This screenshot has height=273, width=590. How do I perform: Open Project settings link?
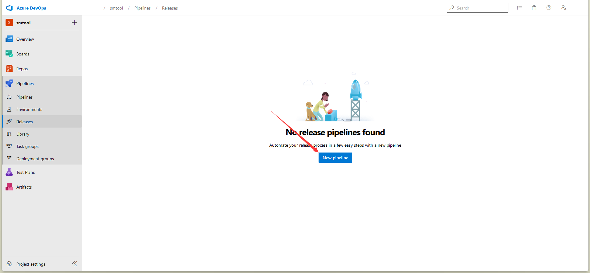[31, 264]
